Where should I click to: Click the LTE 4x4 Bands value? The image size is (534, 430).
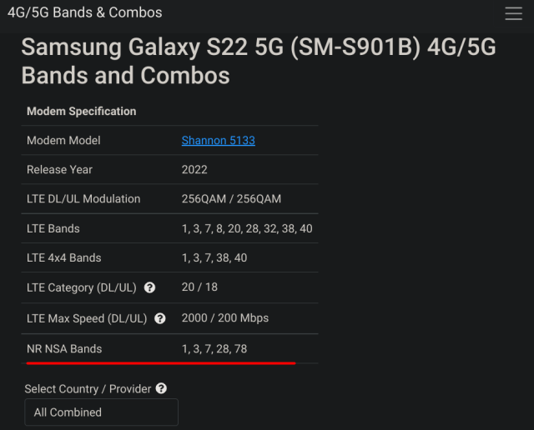tap(214, 257)
